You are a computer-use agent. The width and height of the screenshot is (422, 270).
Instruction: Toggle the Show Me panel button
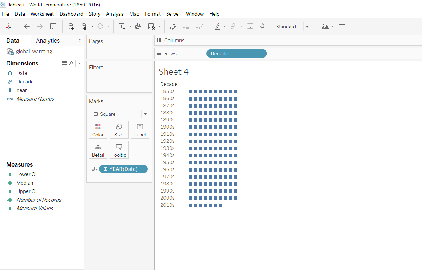pos(325,26)
